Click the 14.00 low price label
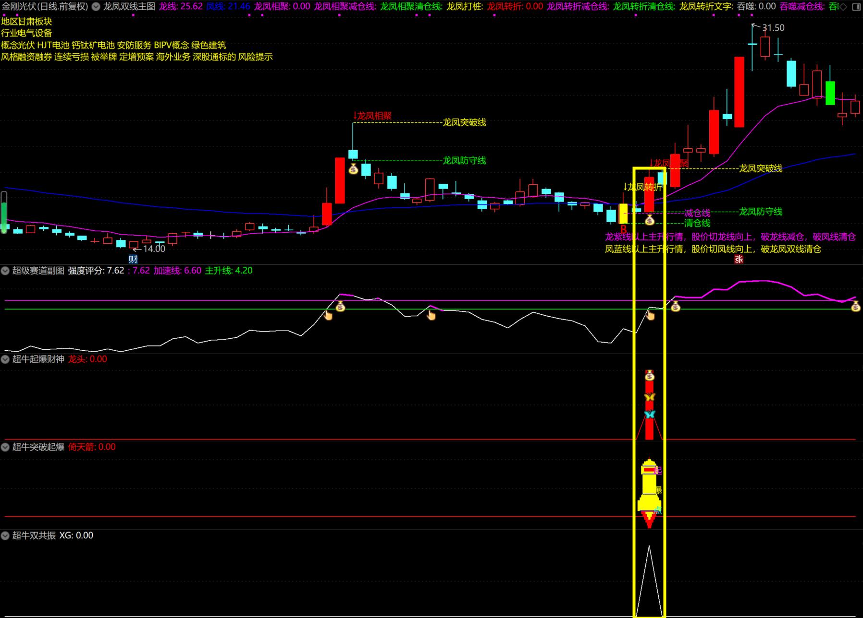 [154, 249]
